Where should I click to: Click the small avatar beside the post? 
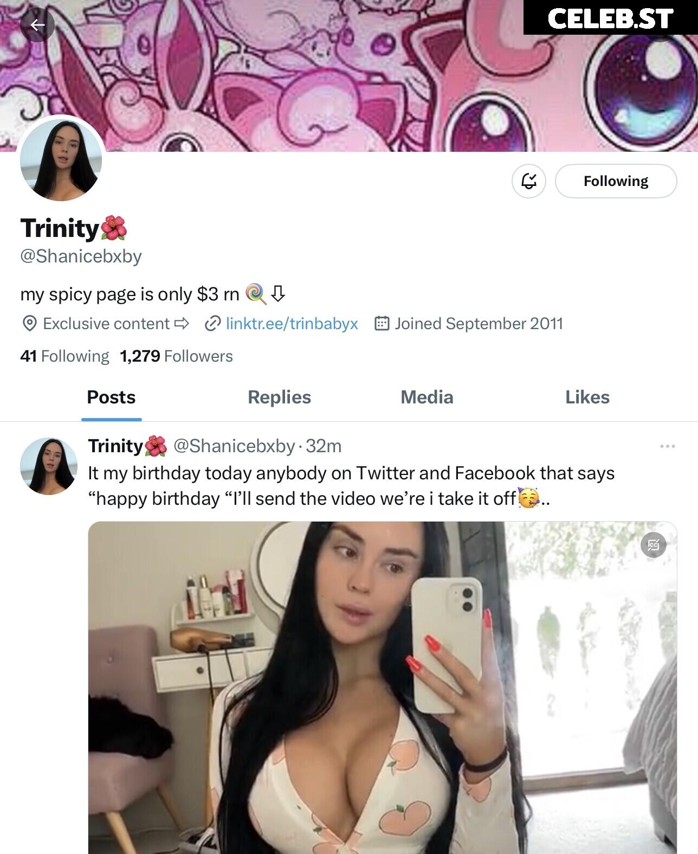tap(49, 466)
